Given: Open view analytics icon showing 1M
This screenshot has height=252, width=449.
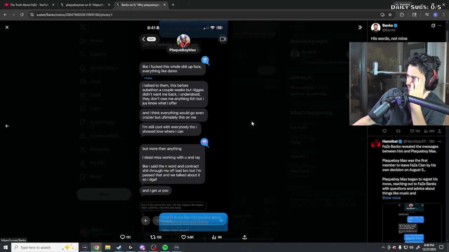Looking at the screenshot, I should click(216, 237).
